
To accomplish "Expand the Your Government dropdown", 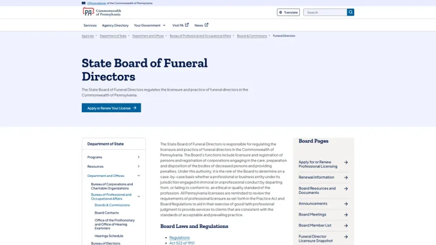I will 150,26.
